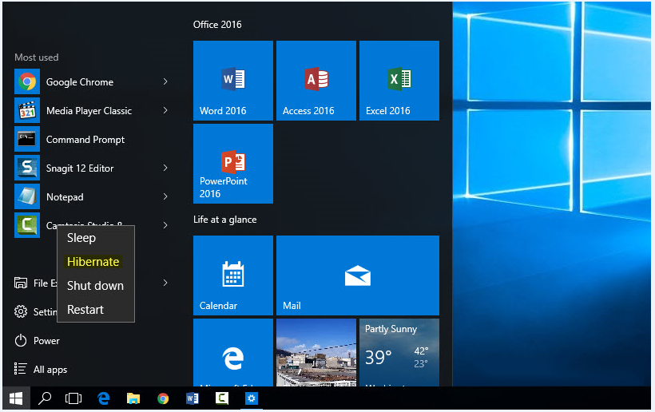655x412 pixels.
Task: Launch Edge from the taskbar
Action: coord(103,398)
